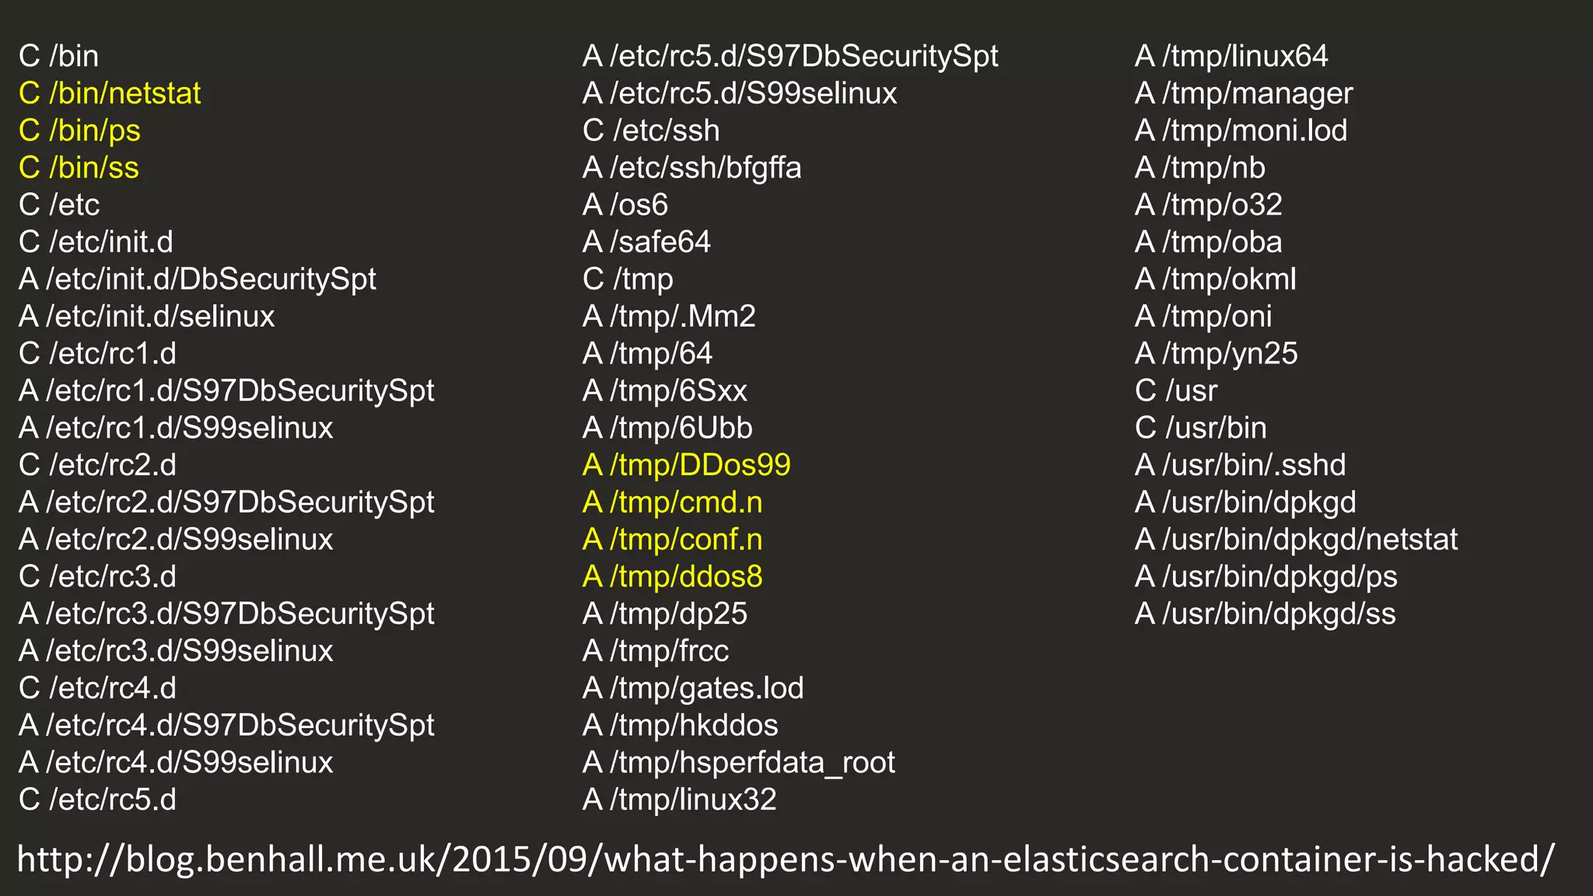Select the highlighted "A /tmp/cmd.n" entry
Screen dimensions: 1593x896
(672, 502)
